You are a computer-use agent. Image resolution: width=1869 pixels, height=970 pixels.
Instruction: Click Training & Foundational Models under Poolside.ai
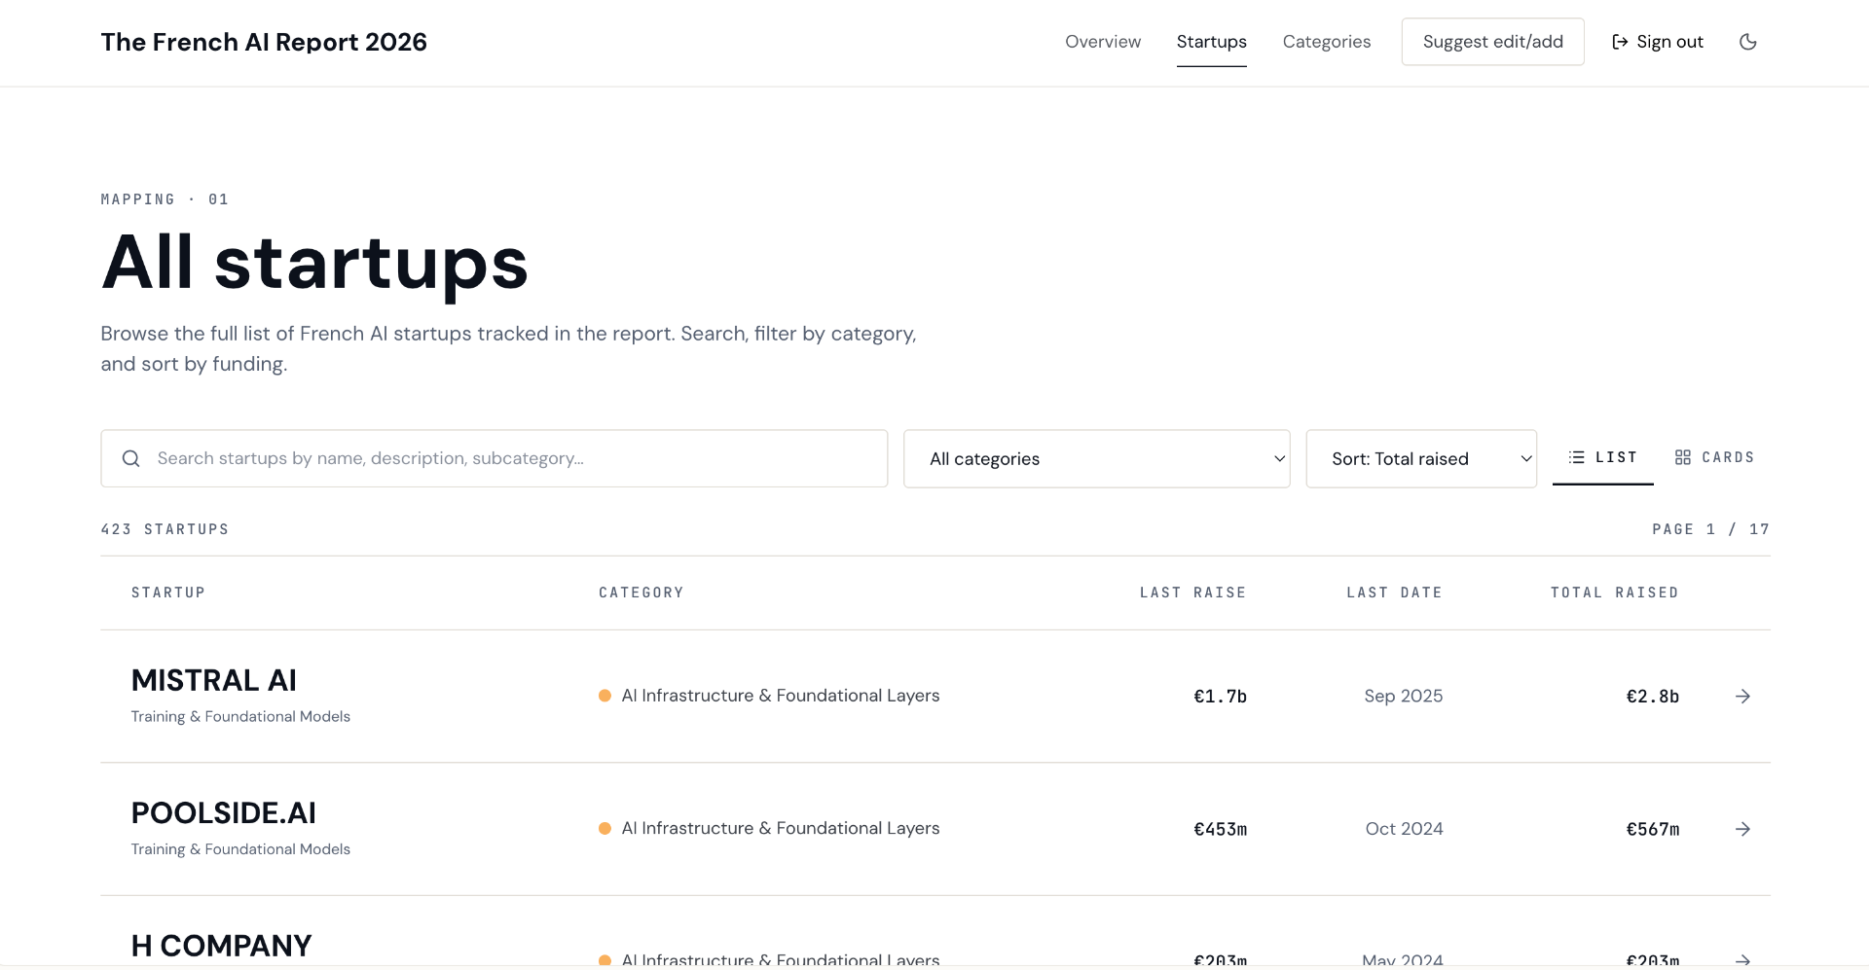240,849
